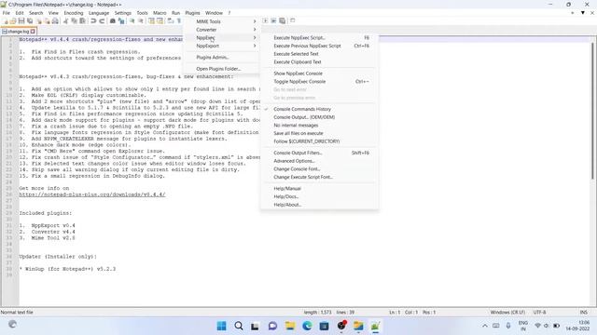Open the Encoding menu

(74, 13)
